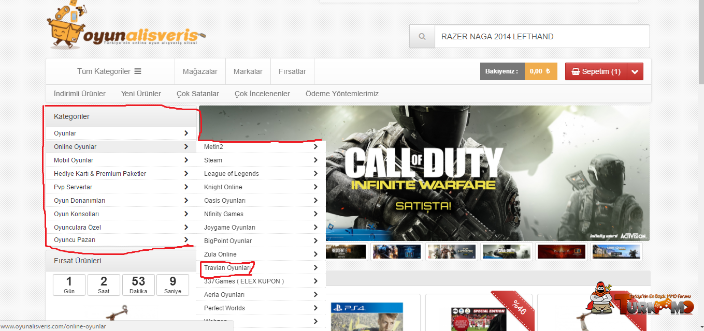This screenshot has height=331, width=704.
Task: Select Metin2 in the submenu
Action: click(261, 147)
